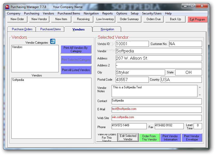Click View All Orders For This Vendor
Viewport: 215px width, 155px height.
[x=107, y=138]
